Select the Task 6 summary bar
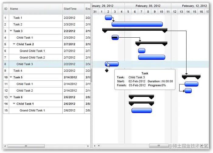This screenshot has width=213, height=153. (x=141, y=97)
